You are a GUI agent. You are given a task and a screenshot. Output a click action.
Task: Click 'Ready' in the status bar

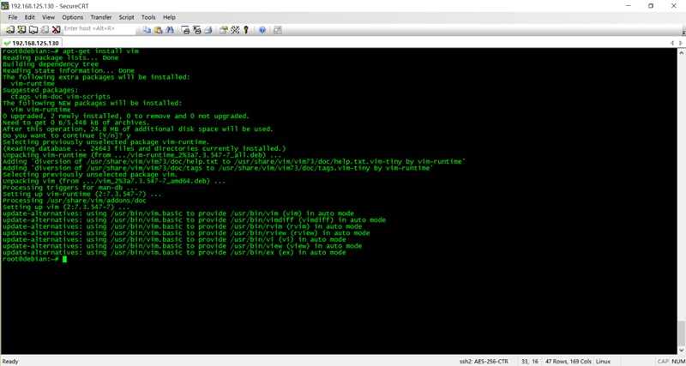(x=10, y=362)
